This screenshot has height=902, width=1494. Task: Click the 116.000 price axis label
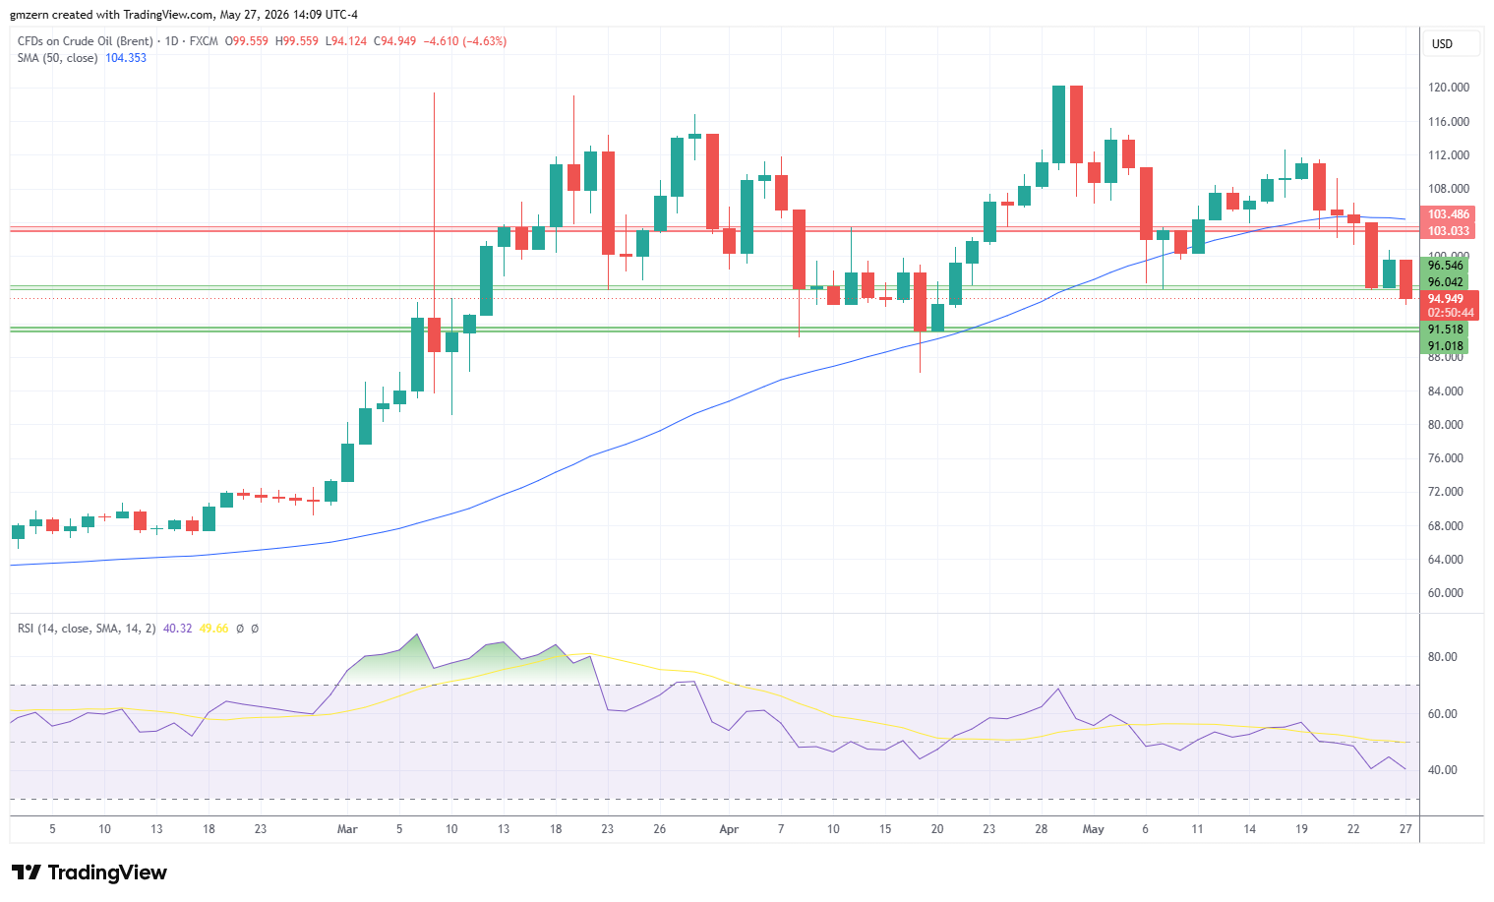pyautogui.click(x=1449, y=122)
